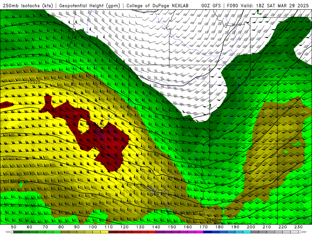Click the 140 value on the color scale
312x234 pixels.
click(156, 227)
